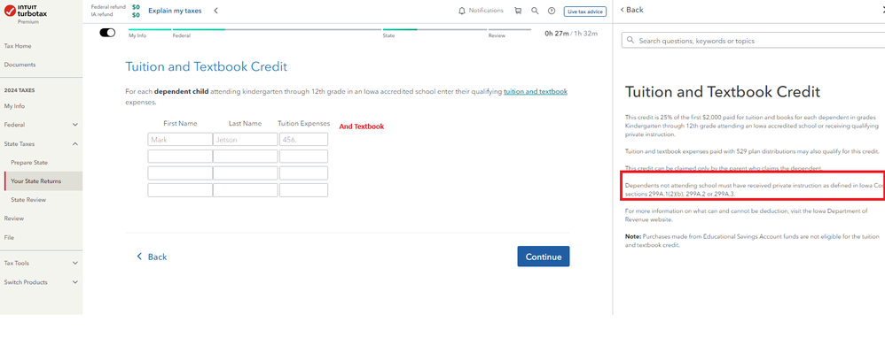
Task: Click the search magnifier icon in header
Action: point(535,11)
